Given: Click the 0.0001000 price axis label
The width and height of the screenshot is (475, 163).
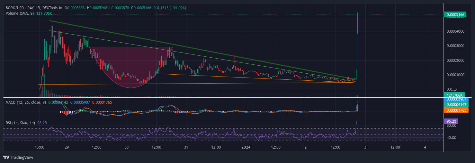Looking at the screenshot, I should click(x=455, y=75).
